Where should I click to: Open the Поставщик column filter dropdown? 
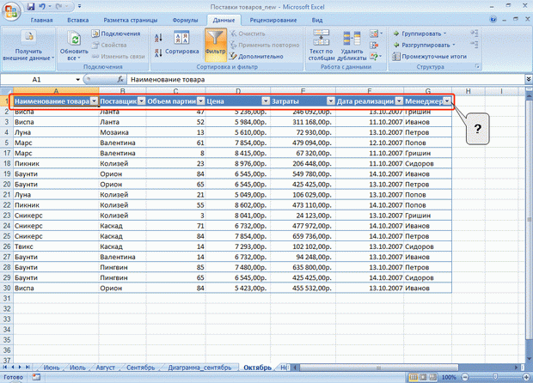point(140,101)
